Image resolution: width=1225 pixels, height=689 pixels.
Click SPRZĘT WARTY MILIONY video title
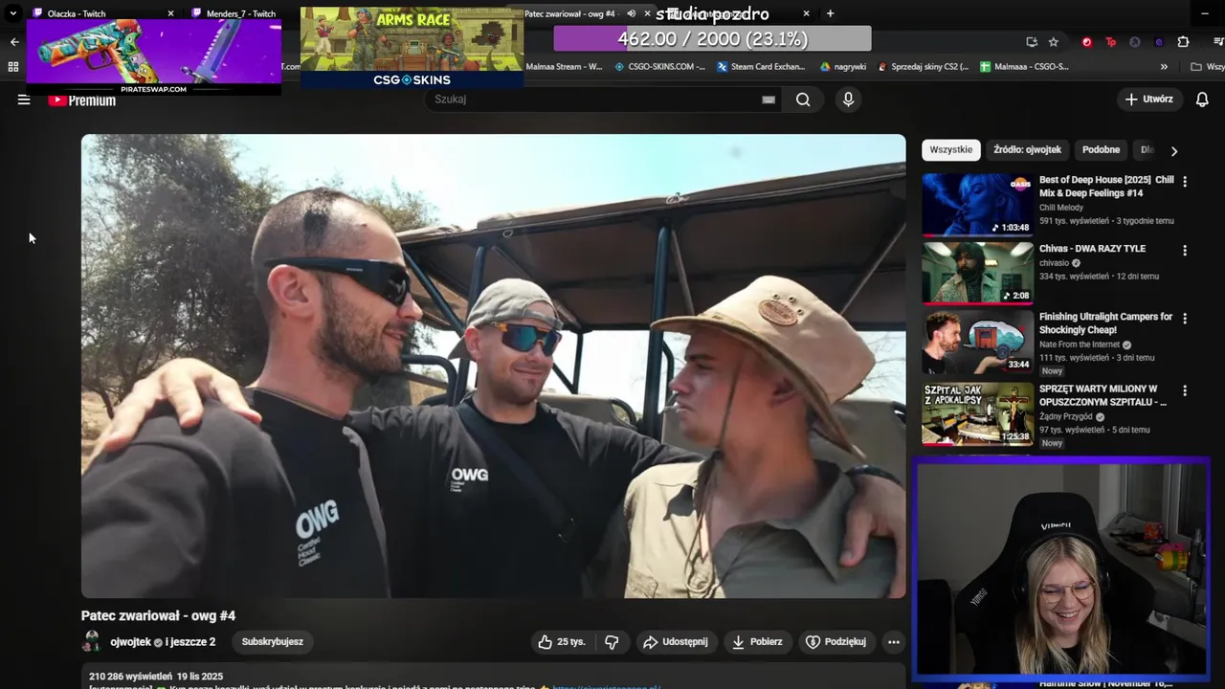pyautogui.click(x=1102, y=396)
